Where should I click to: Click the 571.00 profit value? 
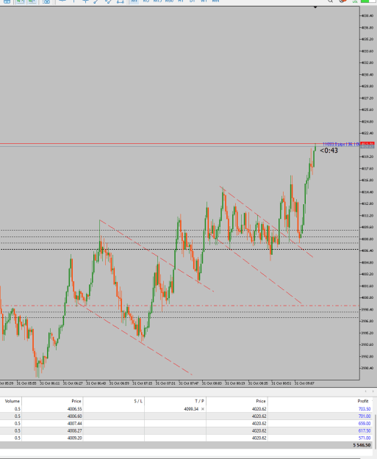365,438
